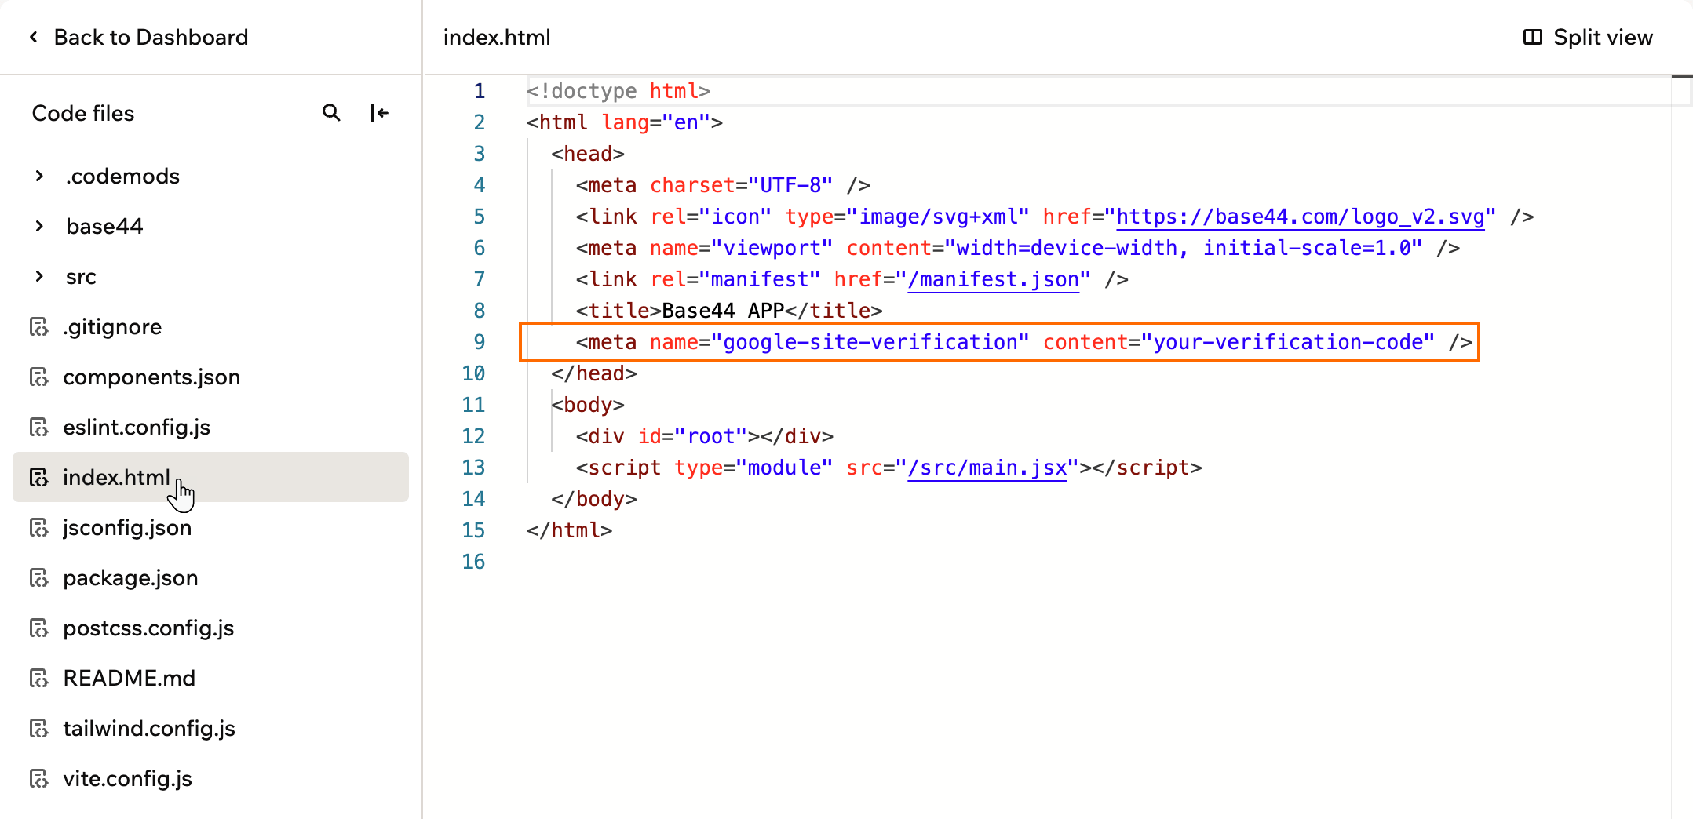
Task: Click the .gitignore file icon
Action: [x=39, y=327]
